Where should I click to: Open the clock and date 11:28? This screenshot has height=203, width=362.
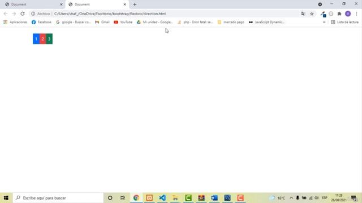click(339, 198)
